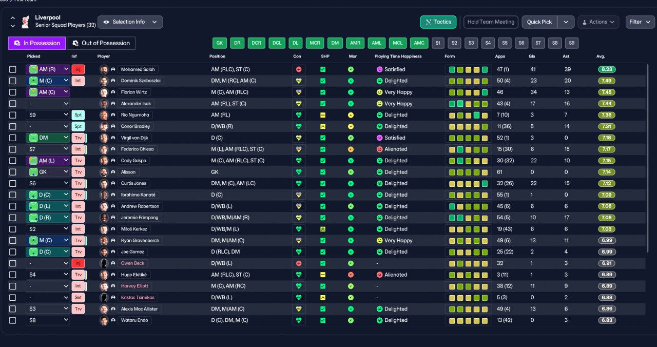Click Federico Chiesa's alienated face icon
This screenshot has height=347, width=657.
(x=380, y=149)
